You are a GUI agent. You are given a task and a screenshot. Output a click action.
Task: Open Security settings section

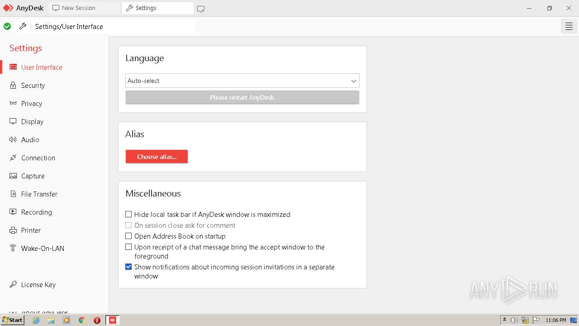pos(33,85)
